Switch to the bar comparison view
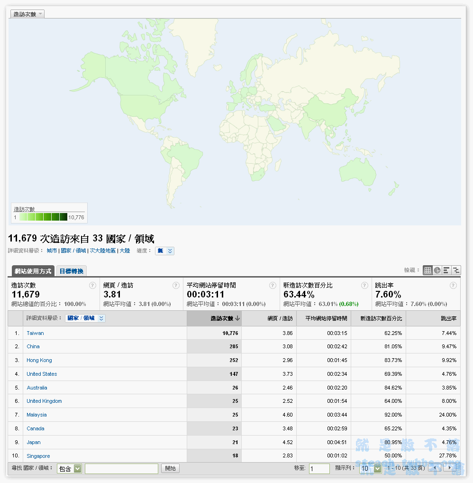The image size is (473, 483). [x=446, y=270]
